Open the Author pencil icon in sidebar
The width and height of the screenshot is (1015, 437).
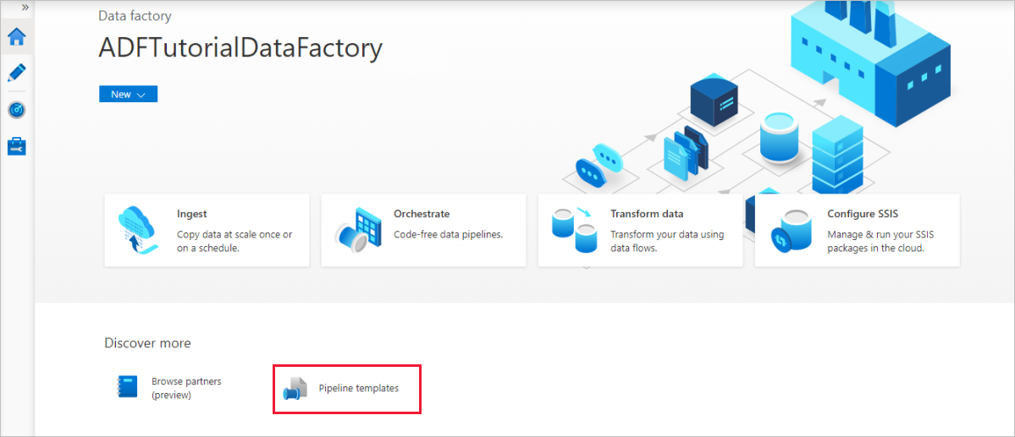tap(17, 73)
